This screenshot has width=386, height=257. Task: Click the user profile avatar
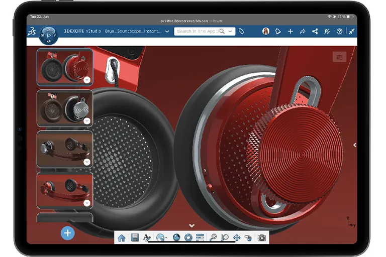(265, 31)
